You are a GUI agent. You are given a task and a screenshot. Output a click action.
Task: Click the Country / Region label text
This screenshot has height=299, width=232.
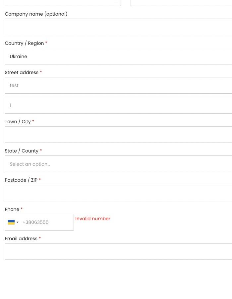(x=25, y=43)
